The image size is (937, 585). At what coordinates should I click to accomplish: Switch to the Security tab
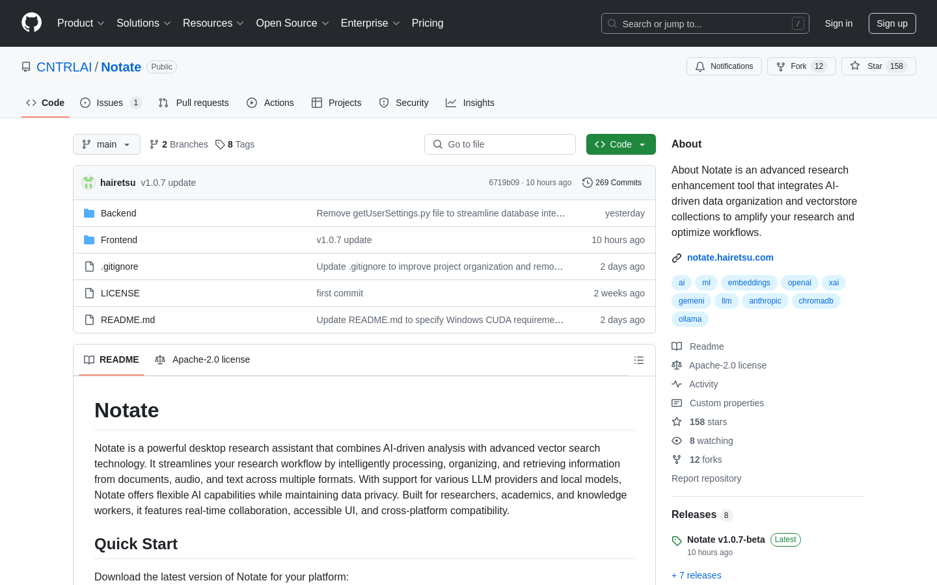pos(403,103)
